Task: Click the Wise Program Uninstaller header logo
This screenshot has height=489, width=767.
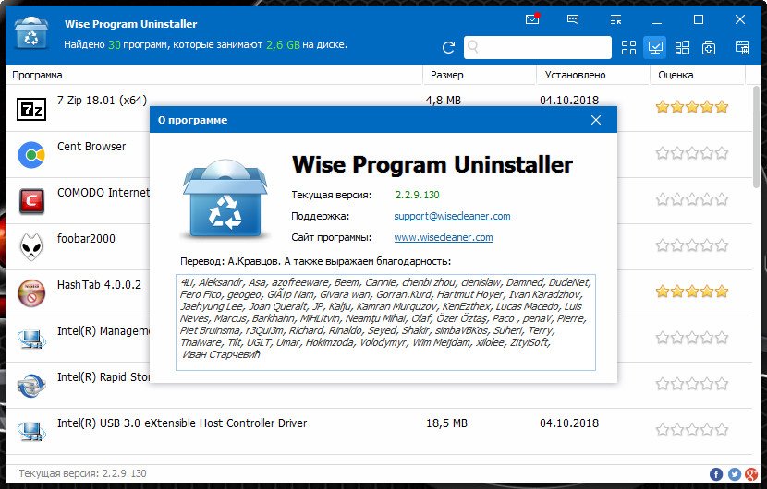Action: 31,32
